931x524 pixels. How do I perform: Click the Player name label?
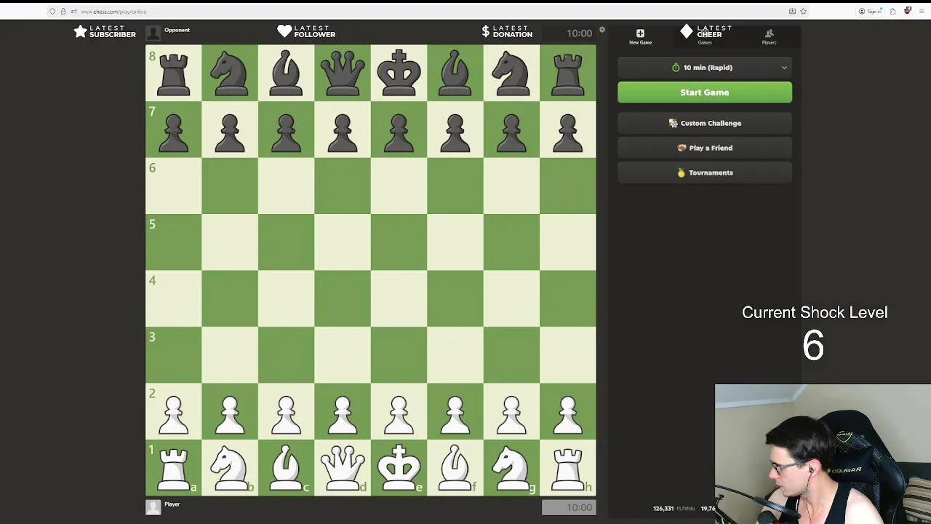click(x=172, y=504)
